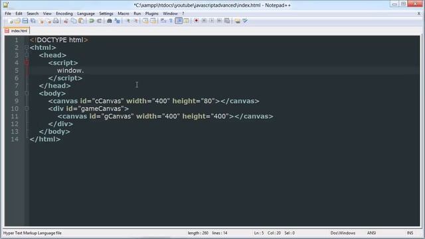Undo last edit with green arrow
The width and height of the screenshot is (425, 239).
tap(92, 21)
